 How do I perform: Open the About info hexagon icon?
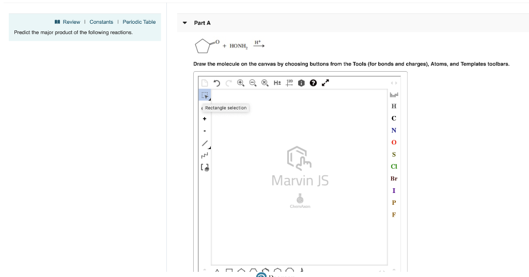301,83
